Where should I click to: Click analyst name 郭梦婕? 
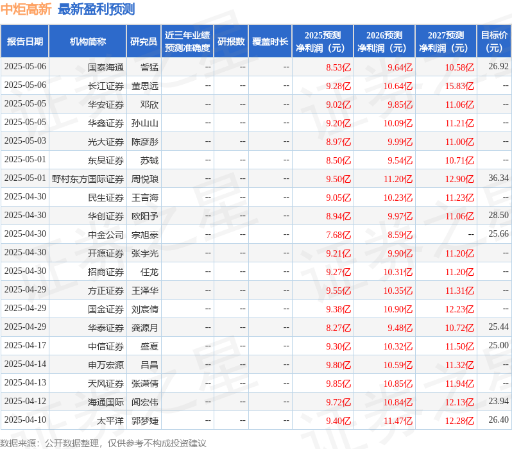click(x=145, y=421)
